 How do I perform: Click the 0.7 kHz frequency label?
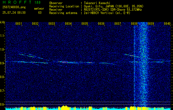tap(2, 91)
